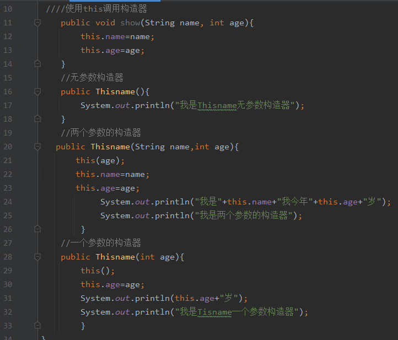The width and height of the screenshot is (398, 340).
Task: Click the string 我今年 on line 24
Action: [x=295, y=202]
